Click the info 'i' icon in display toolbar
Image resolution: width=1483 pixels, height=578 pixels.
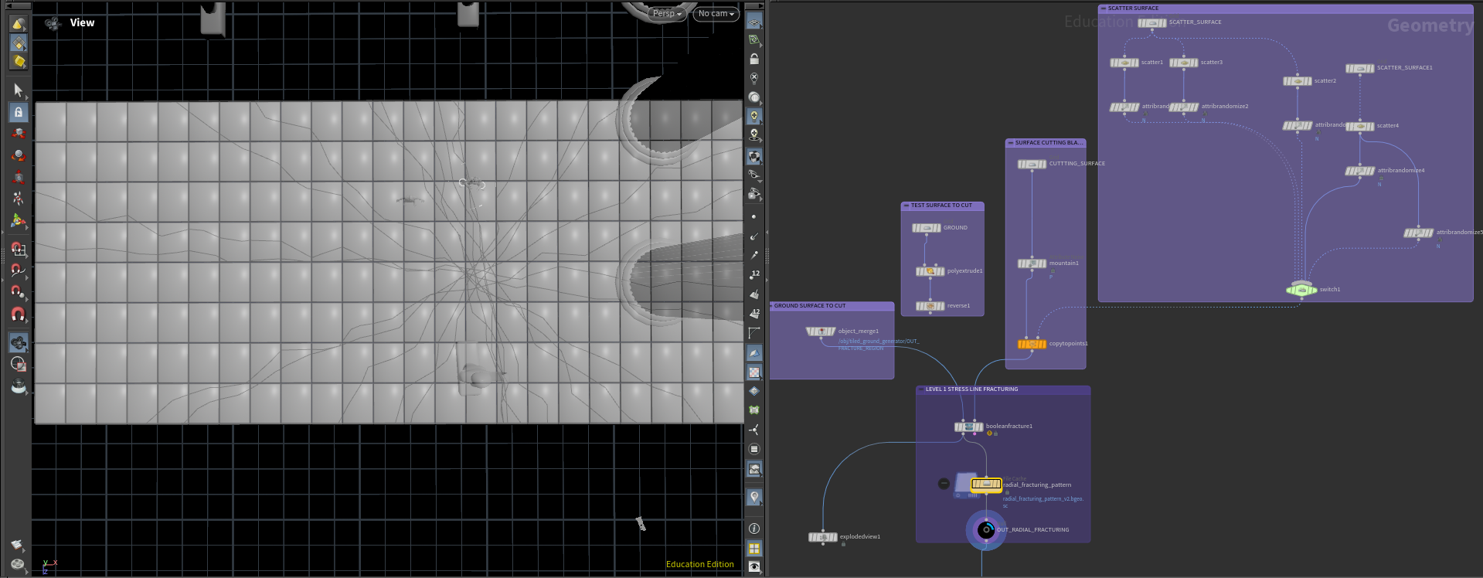pos(754,529)
